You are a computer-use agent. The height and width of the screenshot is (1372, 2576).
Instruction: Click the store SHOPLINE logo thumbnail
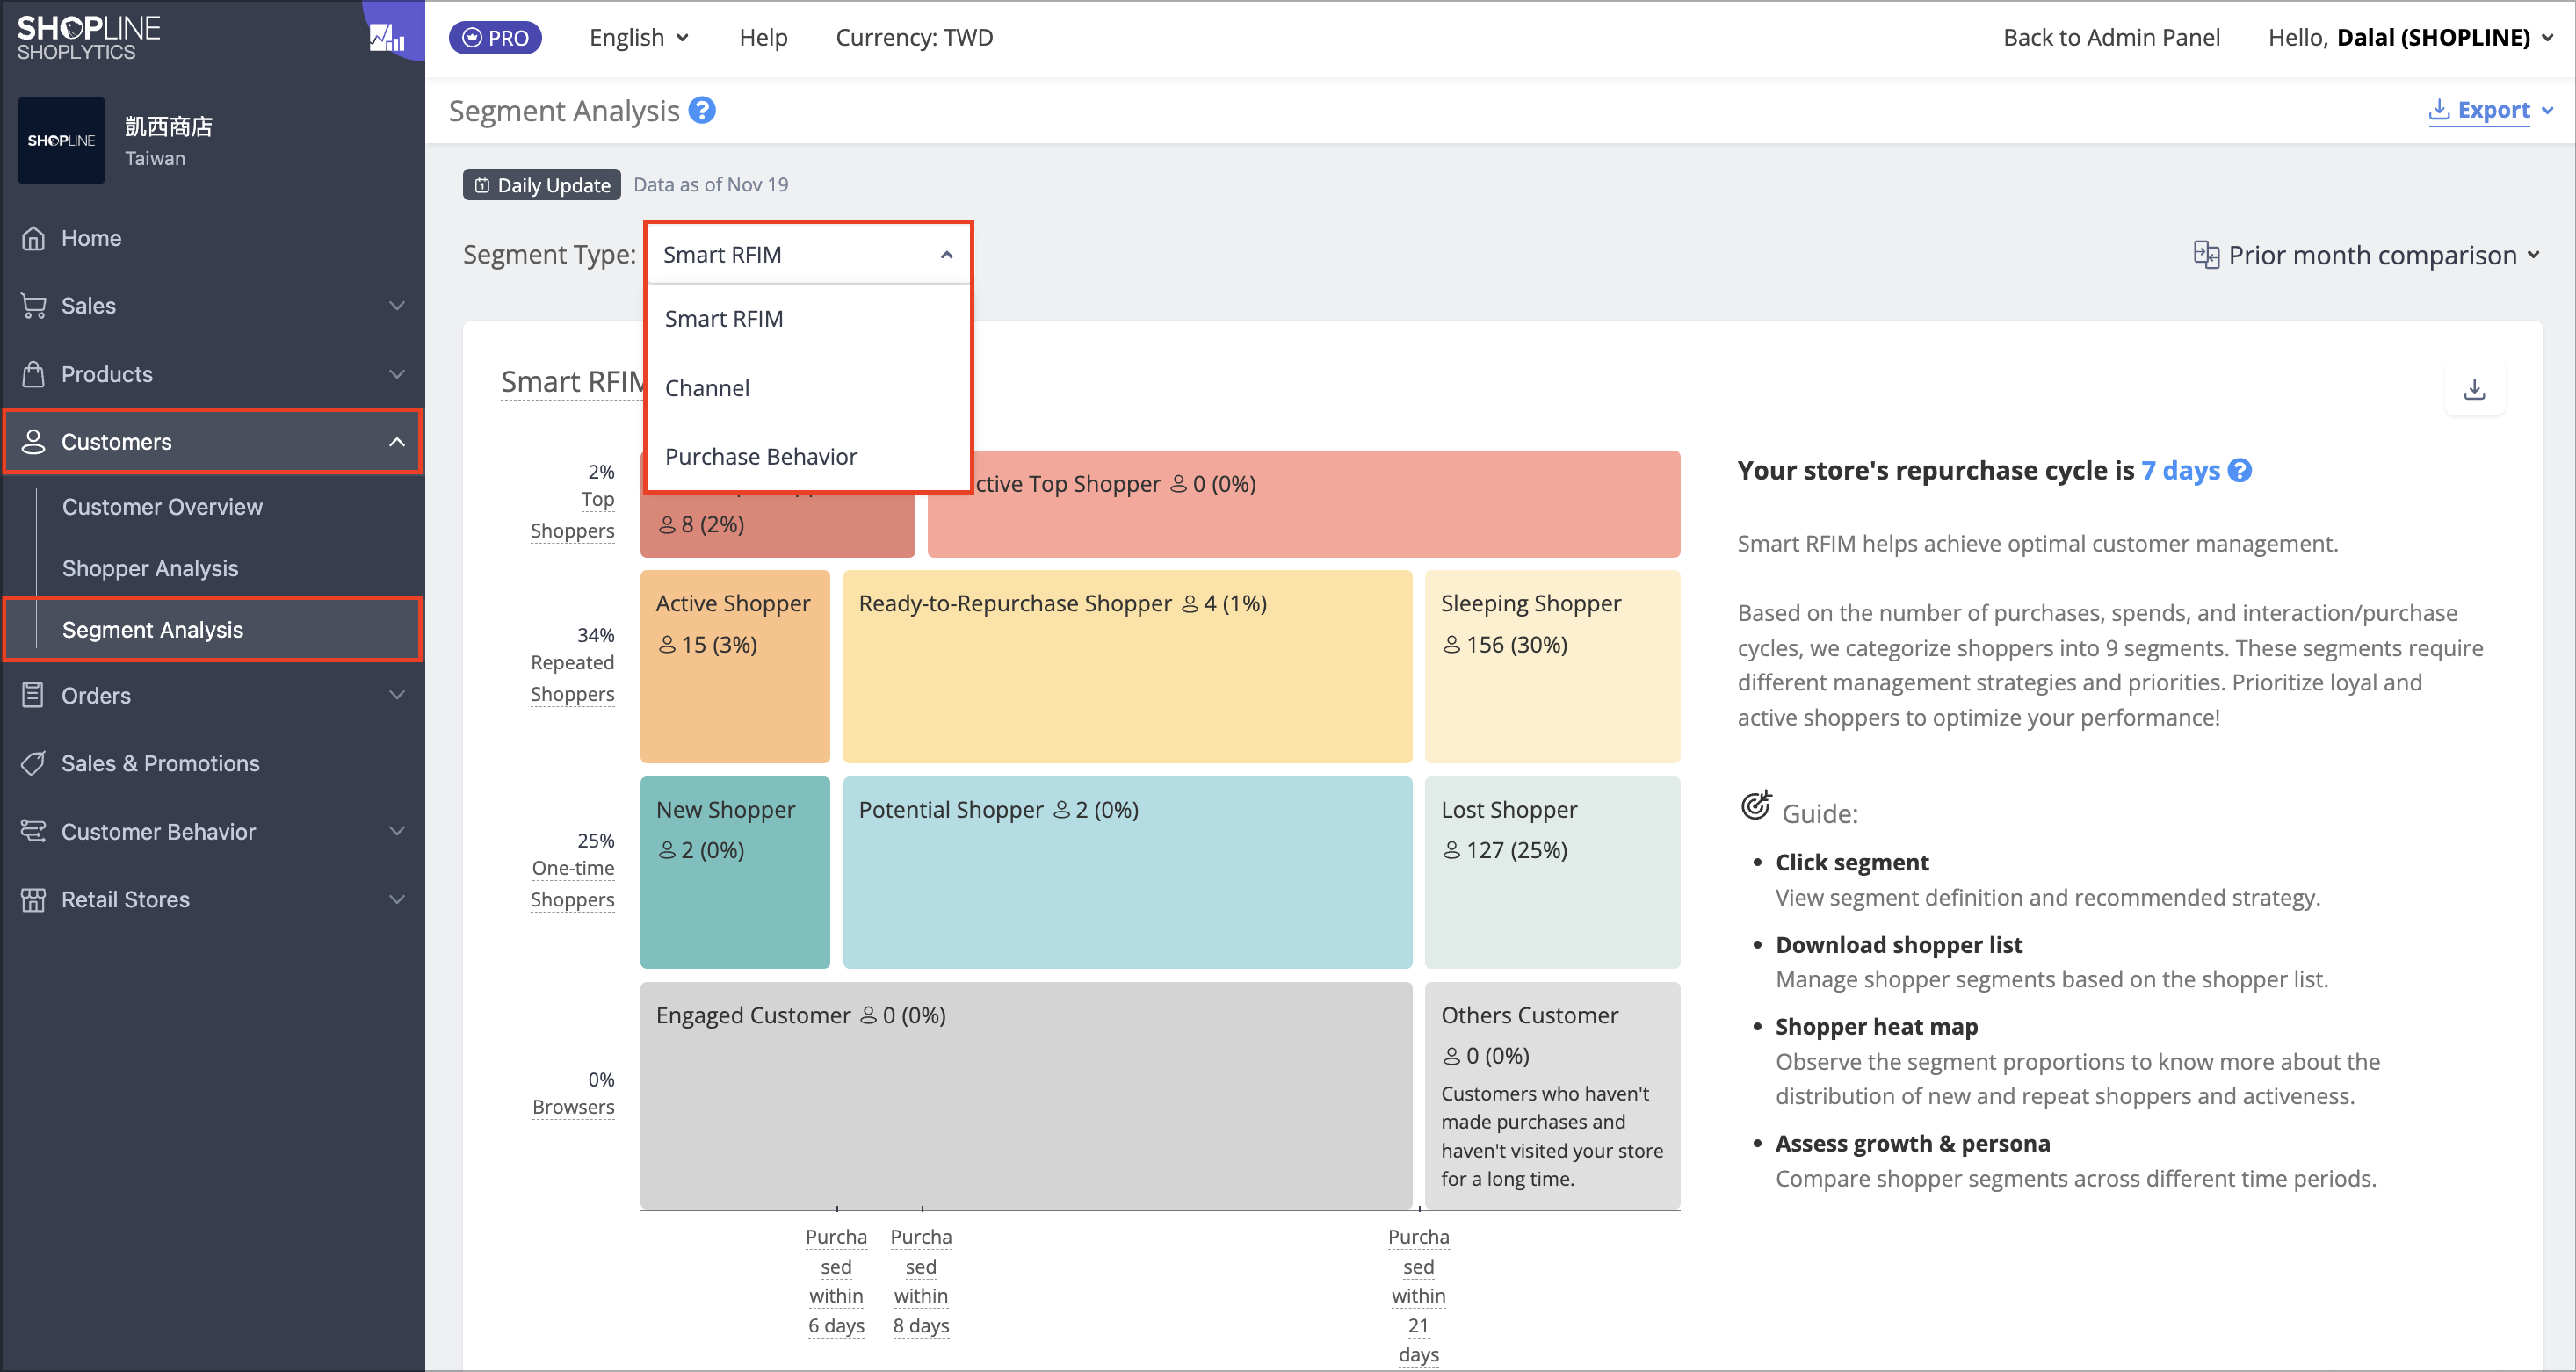61,140
